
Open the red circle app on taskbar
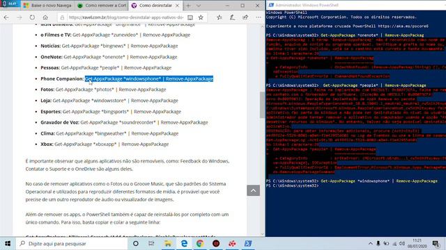point(216,244)
